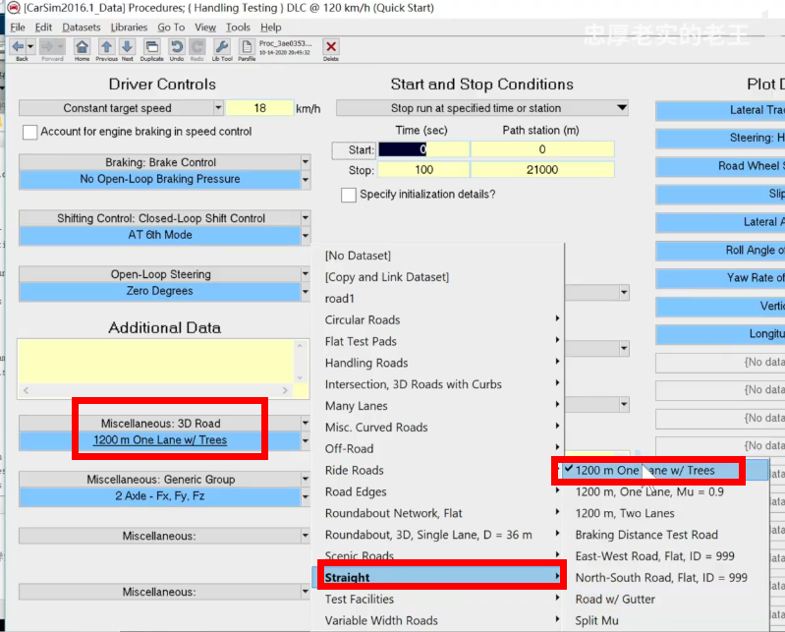Image resolution: width=785 pixels, height=632 pixels.
Task: Click the 1200 m One Lane w/ Trees link
Action: click(x=160, y=440)
